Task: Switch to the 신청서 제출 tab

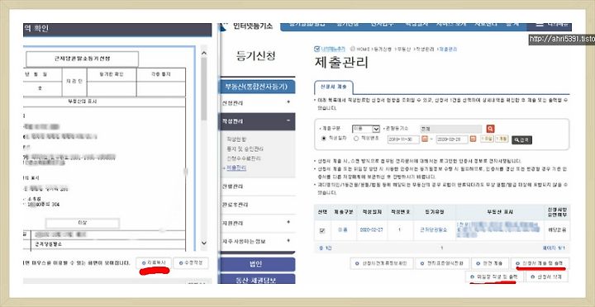Action: tap(334, 87)
